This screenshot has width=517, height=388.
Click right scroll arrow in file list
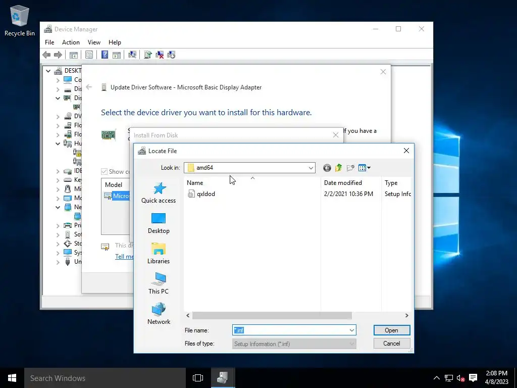tap(406, 316)
